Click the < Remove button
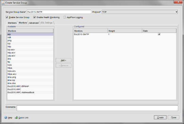The image size is (184, 124). tap(63, 66)
